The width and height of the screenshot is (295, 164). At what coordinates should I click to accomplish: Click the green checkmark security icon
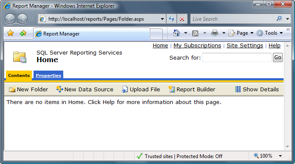(x=139, y=156)
